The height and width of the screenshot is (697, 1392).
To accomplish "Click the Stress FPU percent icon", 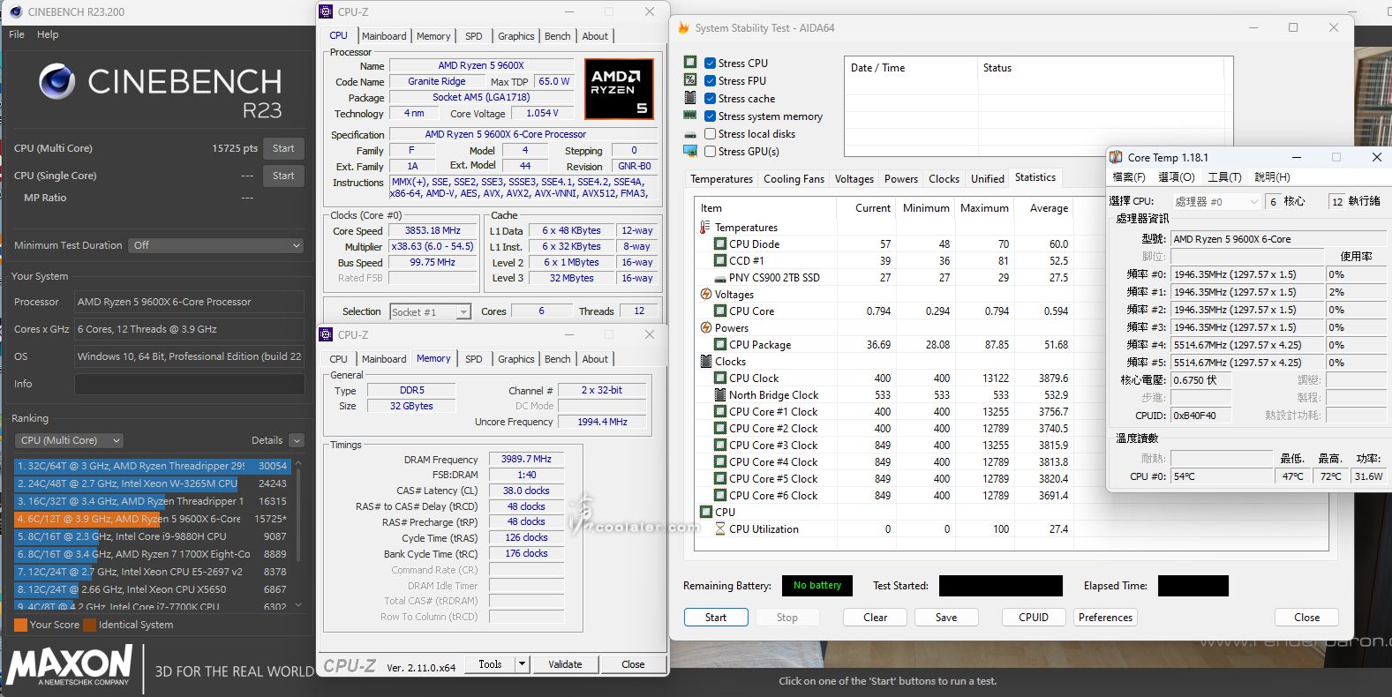I will 690,80.
